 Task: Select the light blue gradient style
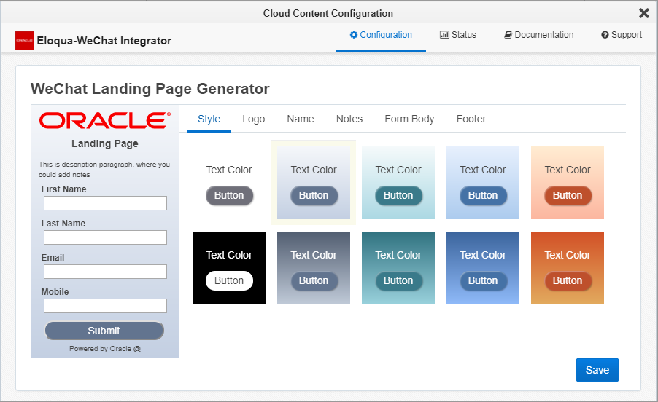pyautogui.click(x=483, y=183)
